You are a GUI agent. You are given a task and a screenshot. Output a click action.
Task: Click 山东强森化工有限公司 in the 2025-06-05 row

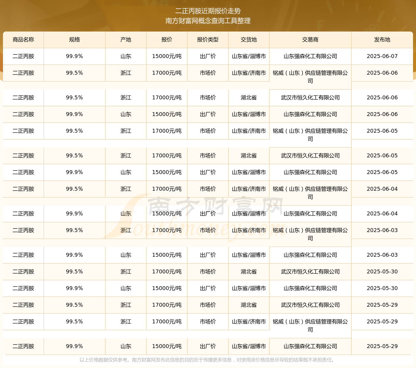click(x=310, y=172)
